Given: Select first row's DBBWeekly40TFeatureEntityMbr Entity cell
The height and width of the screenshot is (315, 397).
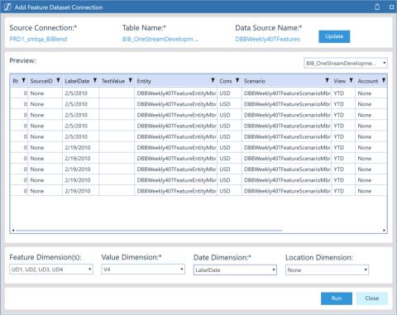Looking at the screenshot, I should tap(176, 93).
